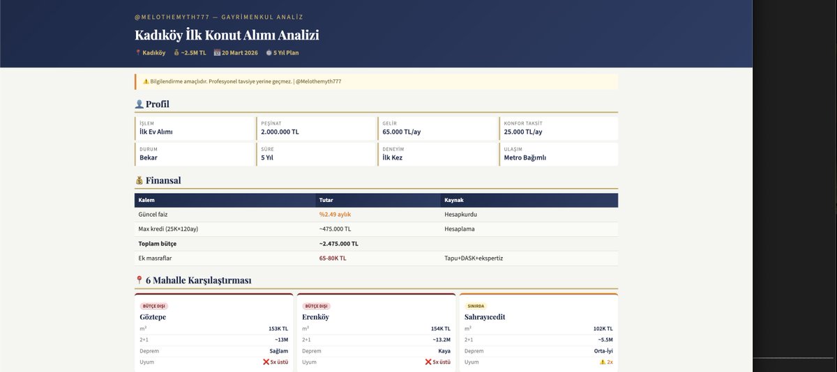Open the Erenköy neighborhood card title
The image size is (837, 372).
[x=316, y=317]
